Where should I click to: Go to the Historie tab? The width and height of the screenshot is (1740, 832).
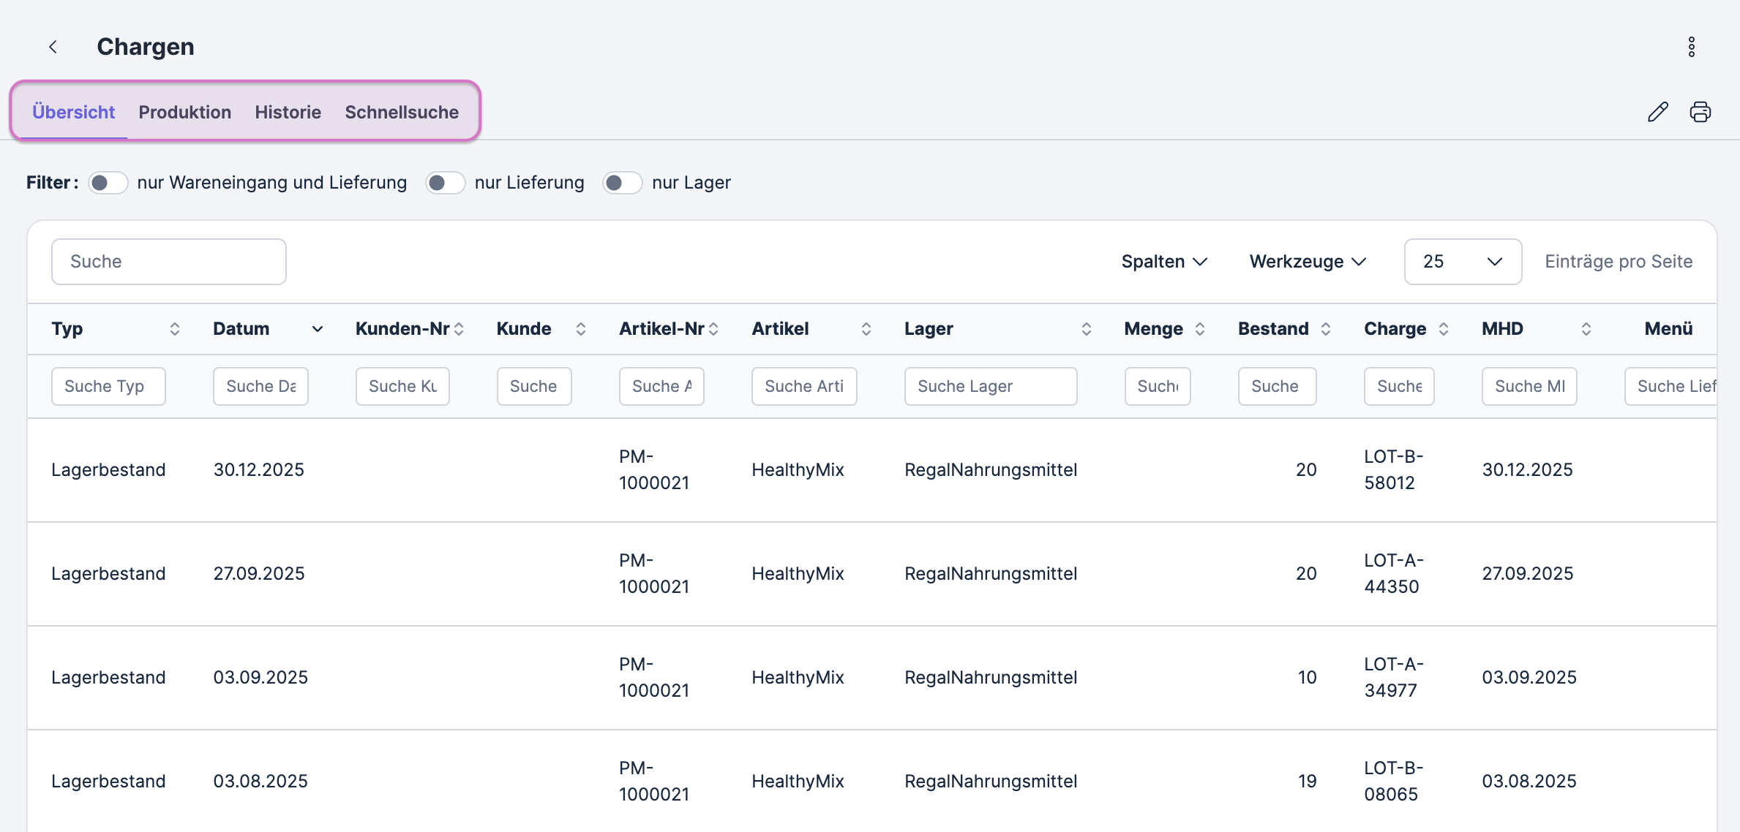tap(288, 112)
